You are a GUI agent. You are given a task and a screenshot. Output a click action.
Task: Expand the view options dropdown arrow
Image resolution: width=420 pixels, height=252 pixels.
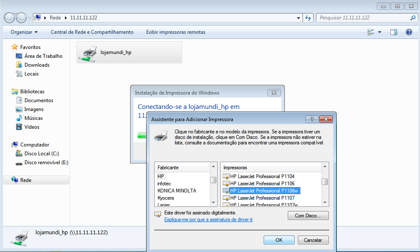pyautogui.click(x=379, y=32)
